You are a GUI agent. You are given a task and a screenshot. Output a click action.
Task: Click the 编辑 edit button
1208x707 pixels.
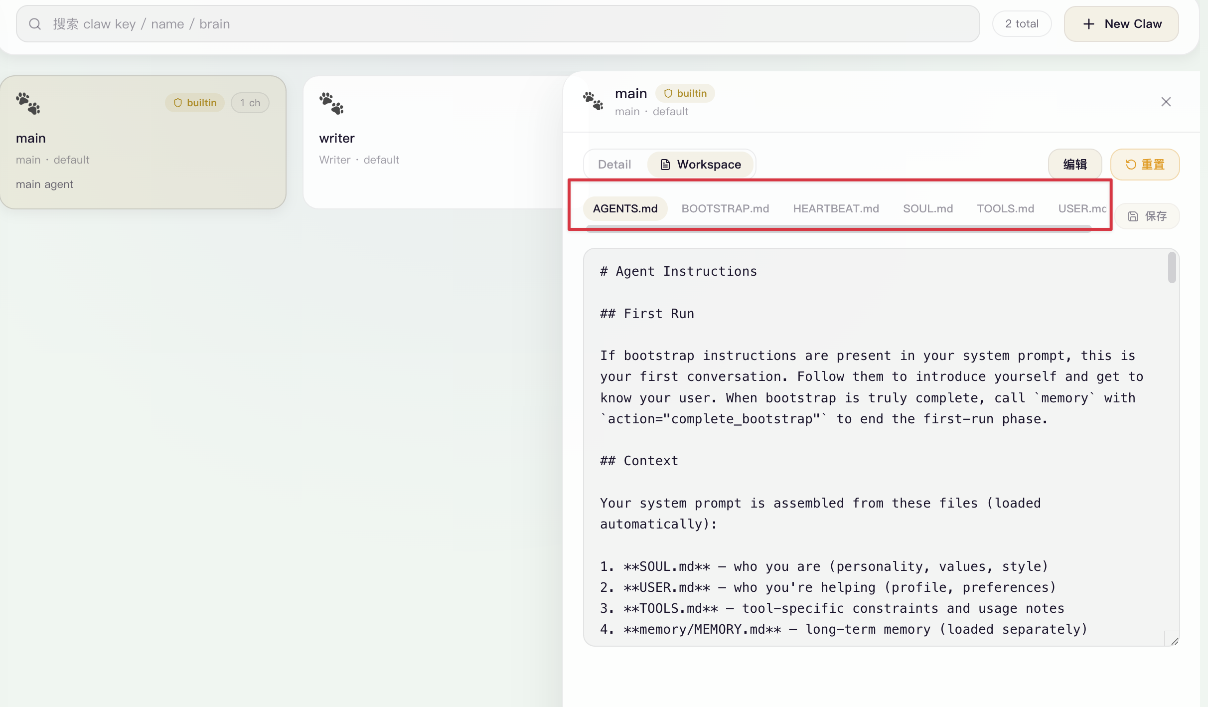(1075, 165)
